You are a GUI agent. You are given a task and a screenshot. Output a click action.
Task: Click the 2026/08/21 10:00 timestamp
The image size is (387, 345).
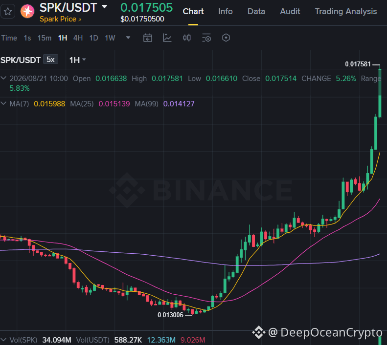39,78
